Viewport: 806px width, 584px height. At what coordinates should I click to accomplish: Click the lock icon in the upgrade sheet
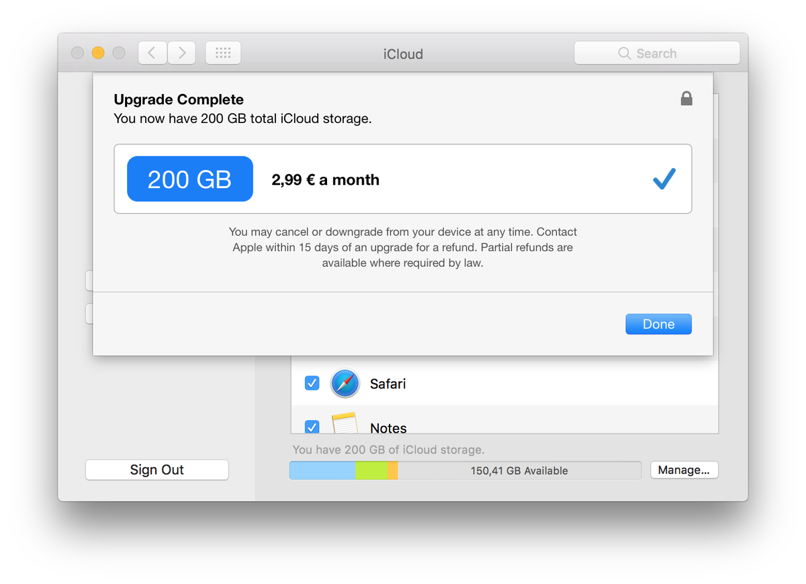coord(686,99)
